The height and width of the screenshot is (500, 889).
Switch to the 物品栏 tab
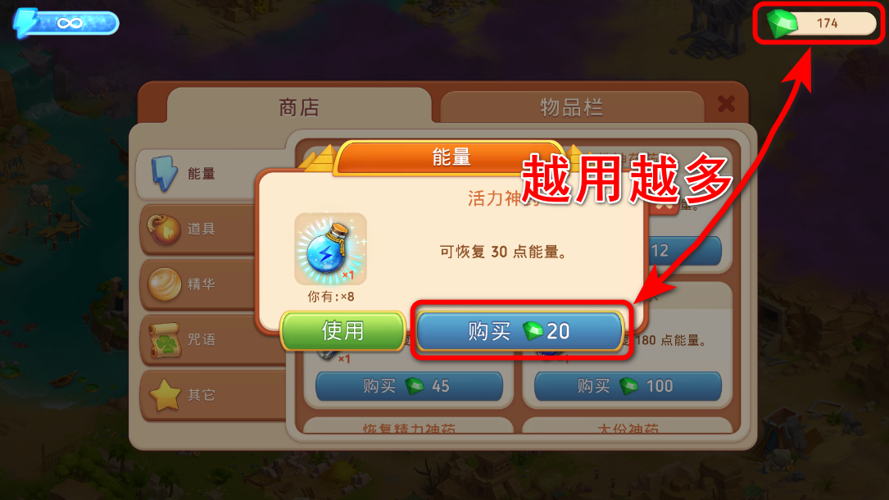(x=572, y=107)
